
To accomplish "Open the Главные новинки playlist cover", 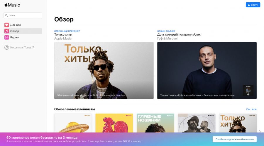I will 155,123.
